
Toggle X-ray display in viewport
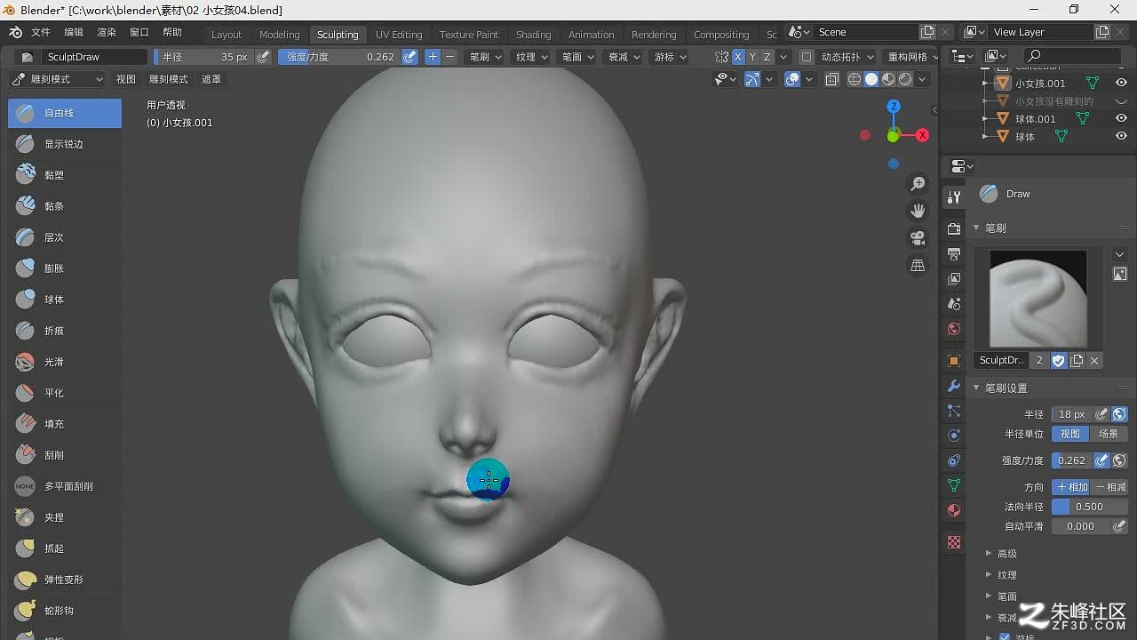832,79
